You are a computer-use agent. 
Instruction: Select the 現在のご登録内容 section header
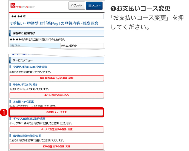click(x=24, y=33)
